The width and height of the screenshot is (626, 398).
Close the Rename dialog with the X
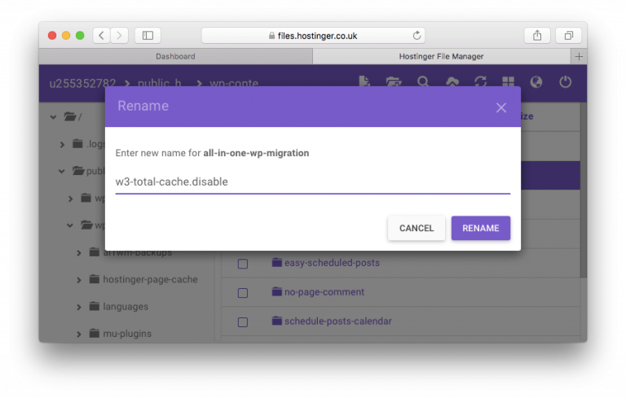tap(501, 107)
